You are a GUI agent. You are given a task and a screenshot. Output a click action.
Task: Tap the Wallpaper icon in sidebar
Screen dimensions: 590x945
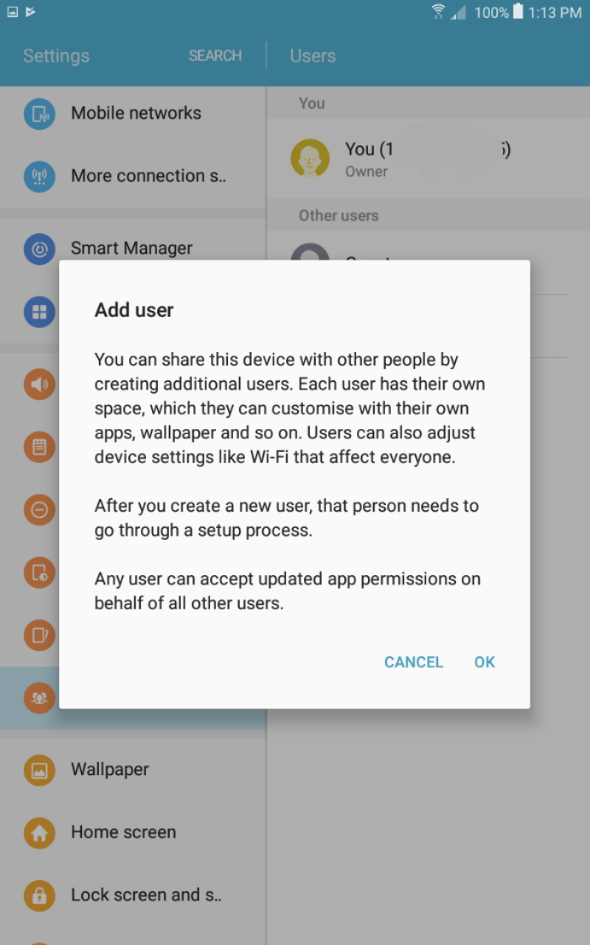pyautogui.click(x=39, y=770)
